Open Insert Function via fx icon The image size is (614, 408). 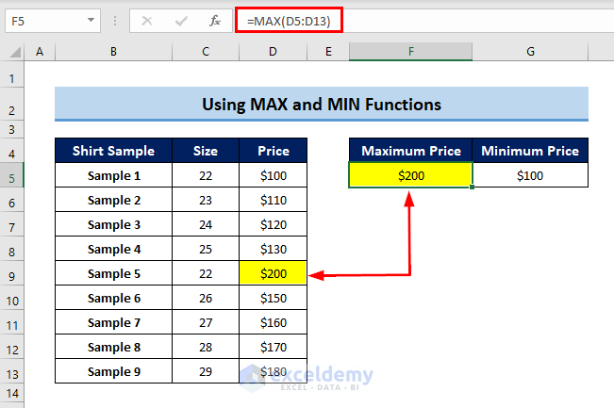coord(215,20)
